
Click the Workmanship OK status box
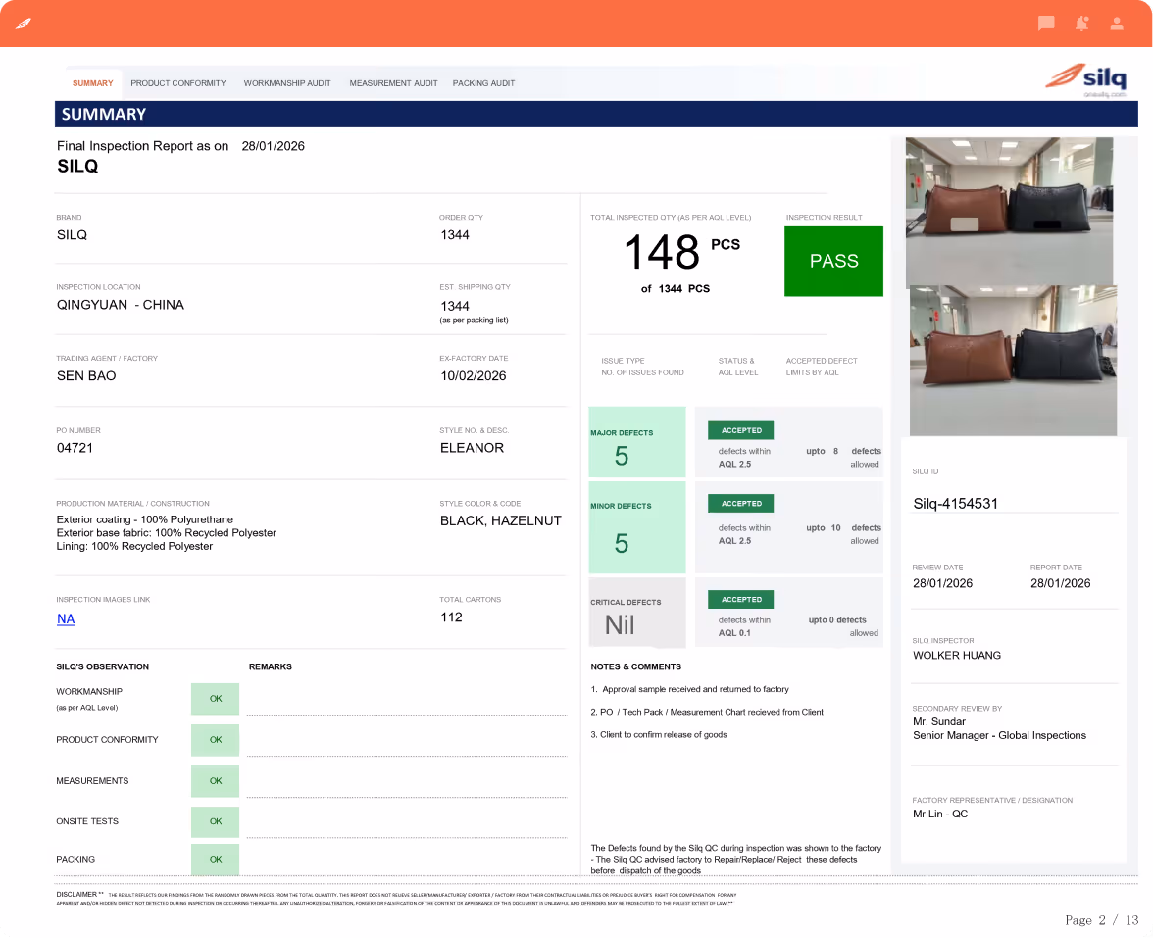coord(215,699)
